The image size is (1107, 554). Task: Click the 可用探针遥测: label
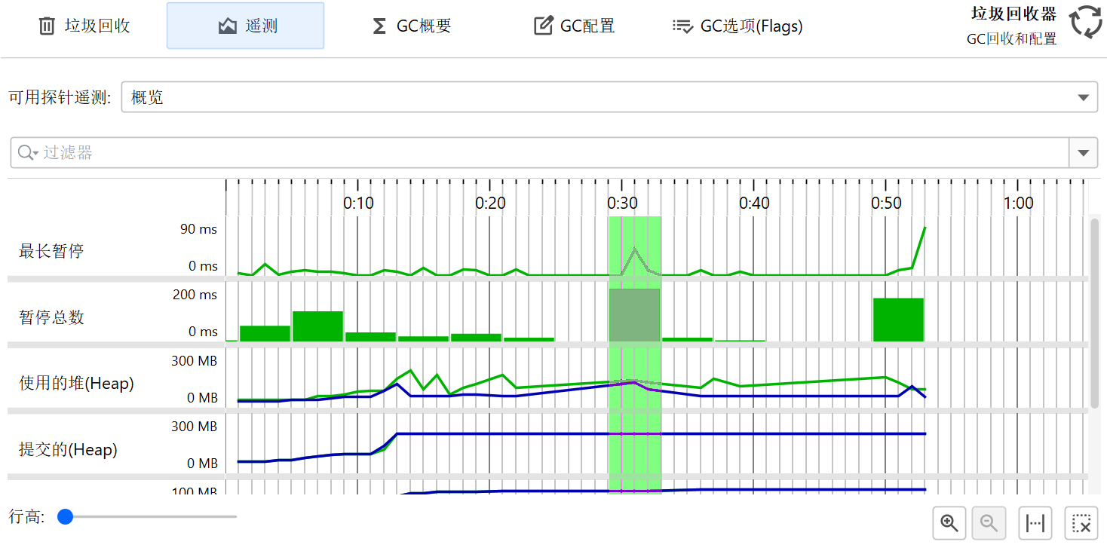point(60,98)
